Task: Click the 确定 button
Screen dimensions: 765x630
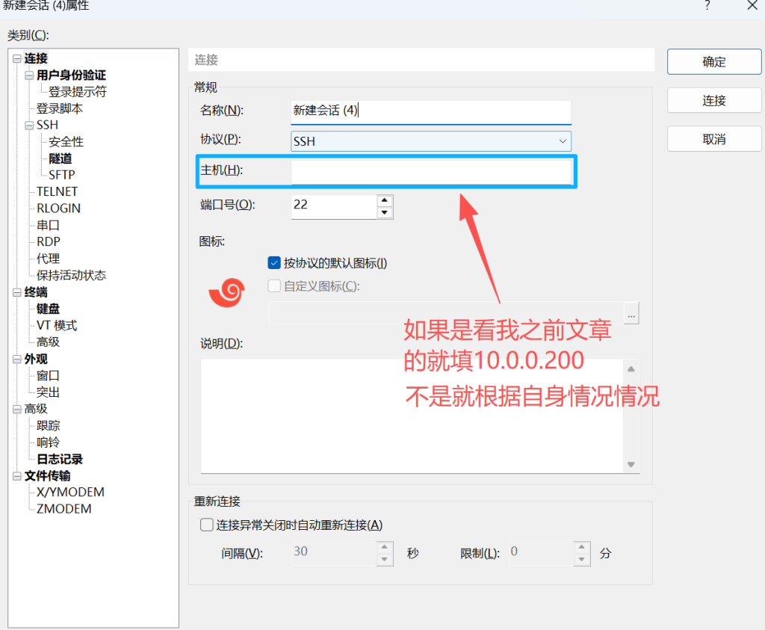Action: pos(713,62)
